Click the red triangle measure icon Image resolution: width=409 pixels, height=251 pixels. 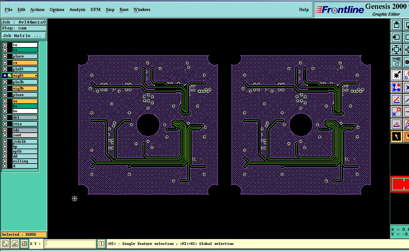click(x=396, y=124)
